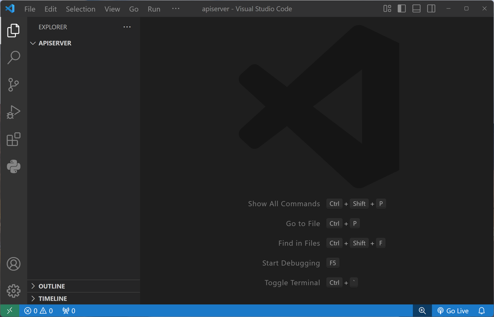Image resolution: width=494 pixels, height=317 pixels.
Task: Open the Source Control view
Action: click(x=13, y=85)
